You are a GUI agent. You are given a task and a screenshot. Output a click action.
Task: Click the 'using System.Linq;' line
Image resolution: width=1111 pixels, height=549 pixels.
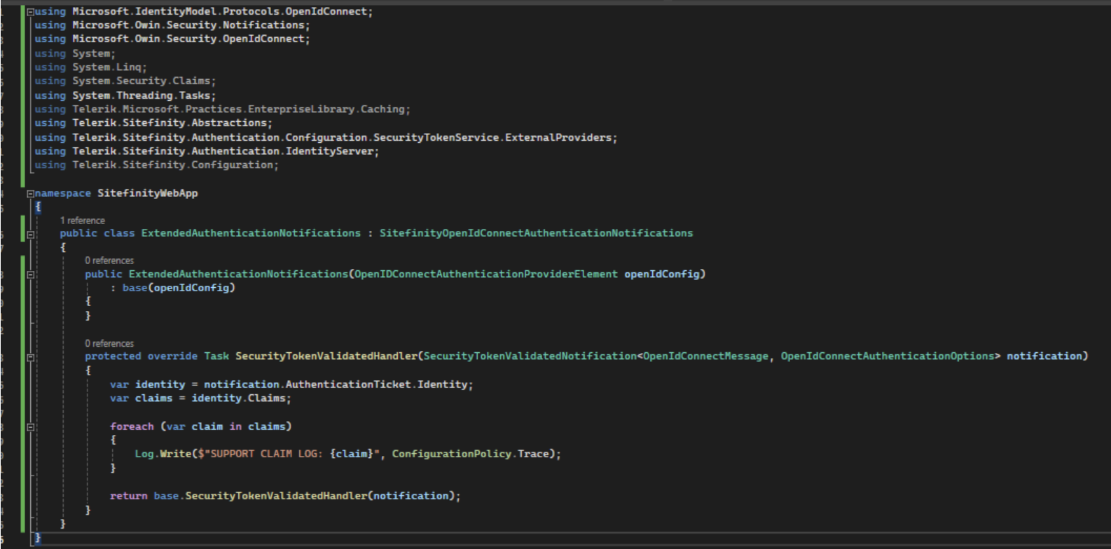[91, 67]
